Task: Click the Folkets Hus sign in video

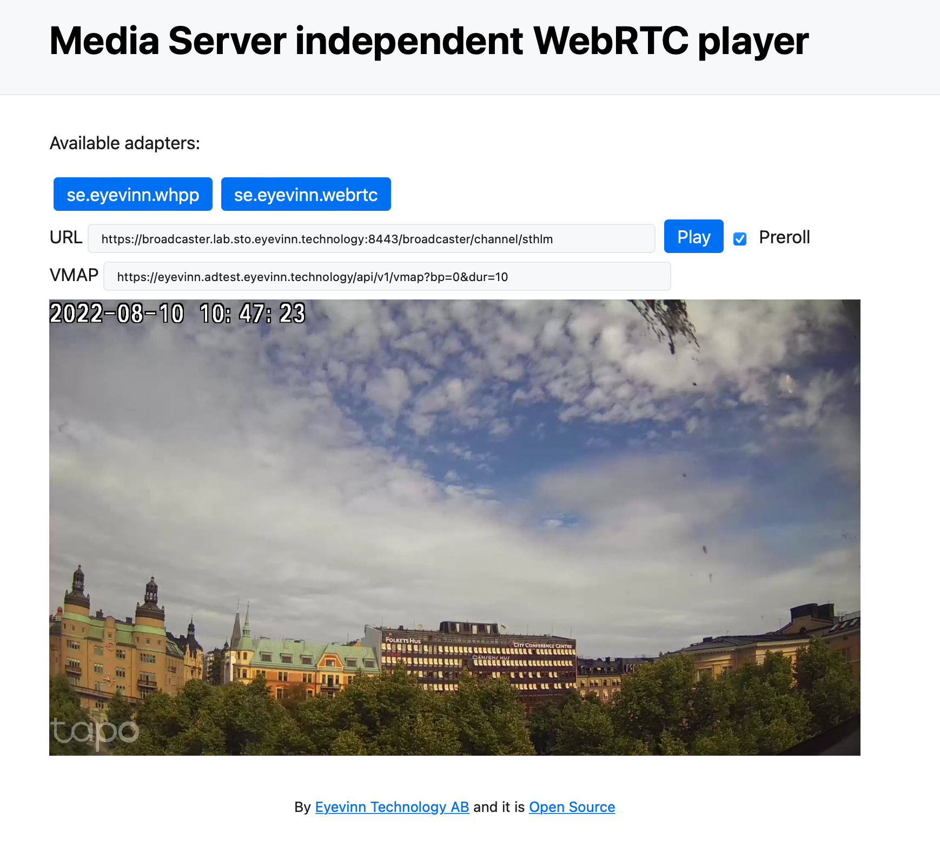Action: pyautogui.click(x=403, y=641)
